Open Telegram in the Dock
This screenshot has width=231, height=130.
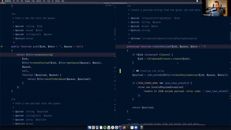click(117, 127)
